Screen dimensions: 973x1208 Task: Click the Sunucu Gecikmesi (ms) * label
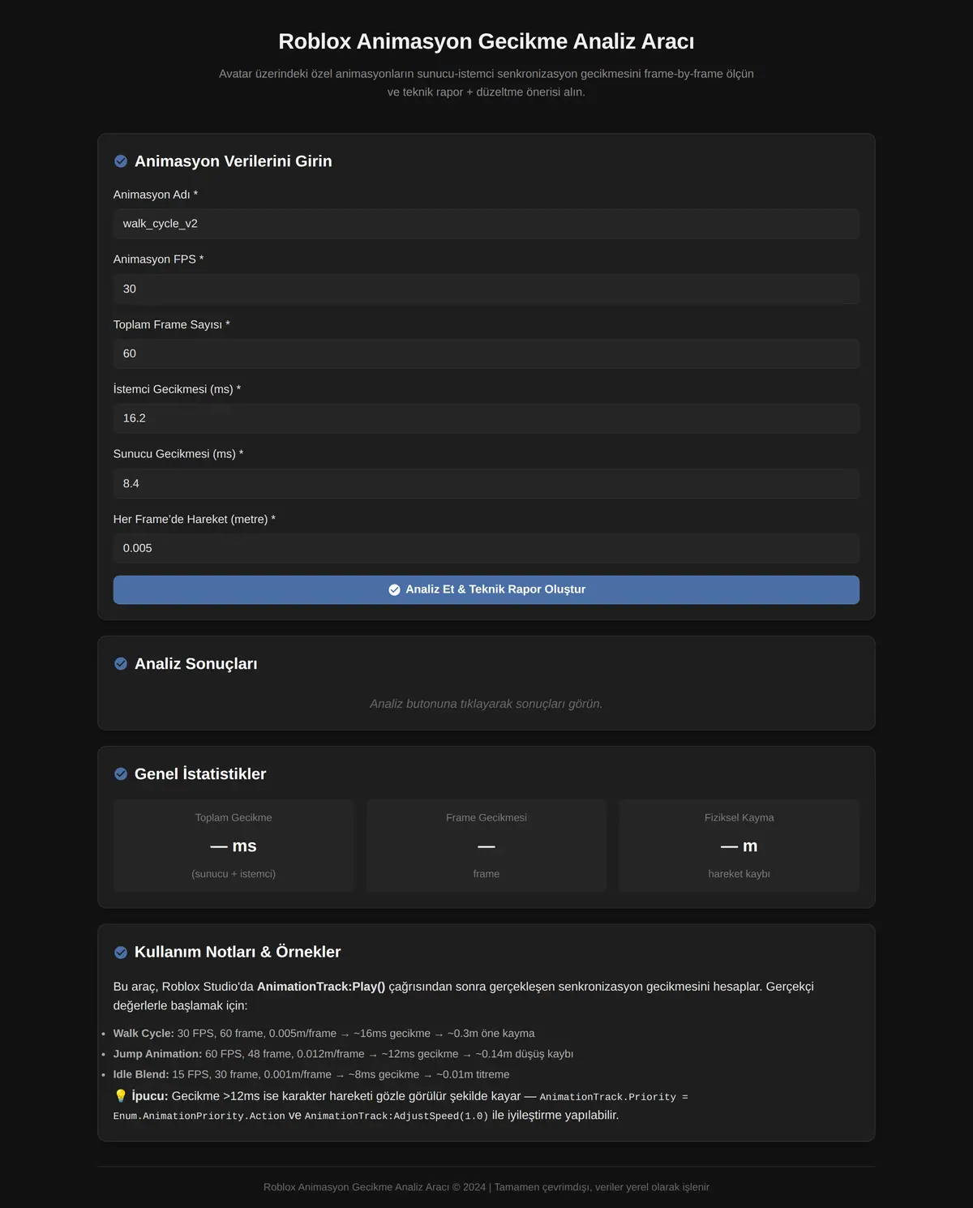pyautogui.click(x=178, y=454)
